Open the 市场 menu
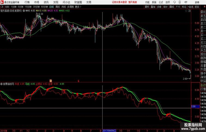 [37, 2]
